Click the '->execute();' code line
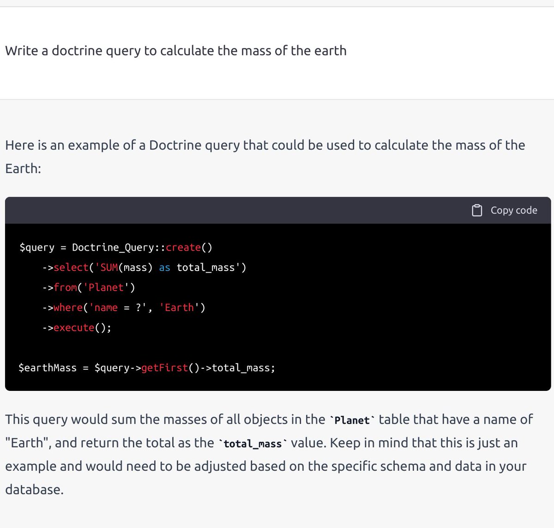The width and height of the screenshot is (554, 528). click(x=77, y=328)
